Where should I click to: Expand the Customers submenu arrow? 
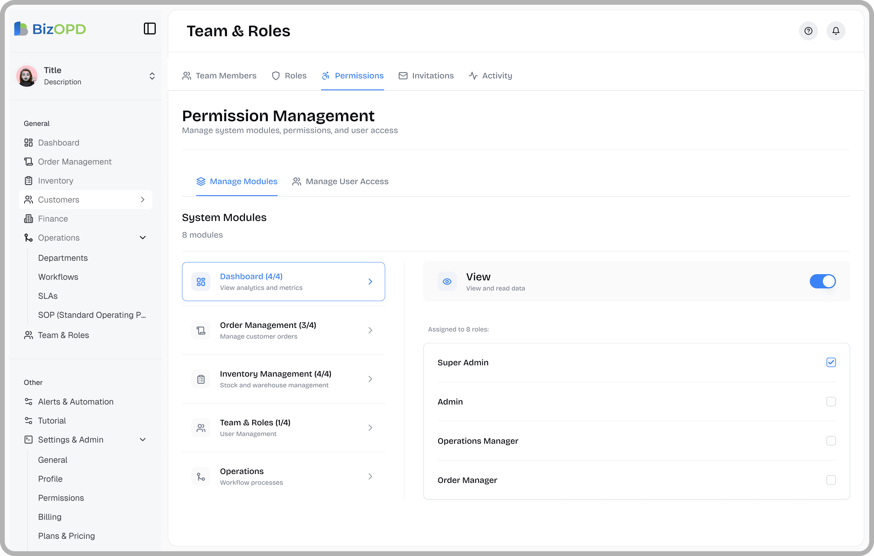(143, 200)
